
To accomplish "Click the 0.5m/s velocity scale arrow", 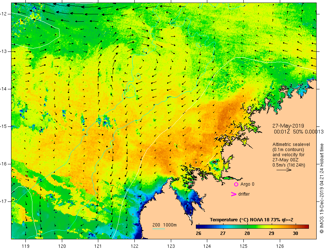I will coord(284,170).
